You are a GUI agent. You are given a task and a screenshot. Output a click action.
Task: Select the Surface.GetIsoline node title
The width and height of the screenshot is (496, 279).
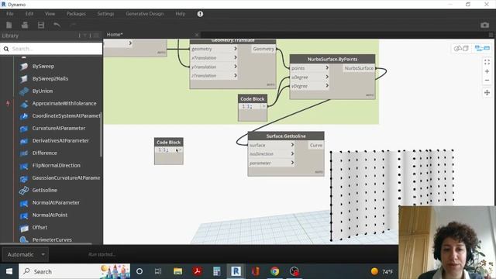[286, 136]
